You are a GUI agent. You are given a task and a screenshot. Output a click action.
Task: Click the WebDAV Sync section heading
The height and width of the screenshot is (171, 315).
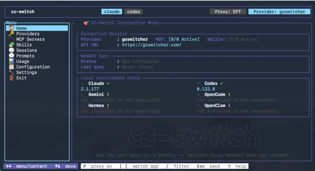(x=95, y=56)
